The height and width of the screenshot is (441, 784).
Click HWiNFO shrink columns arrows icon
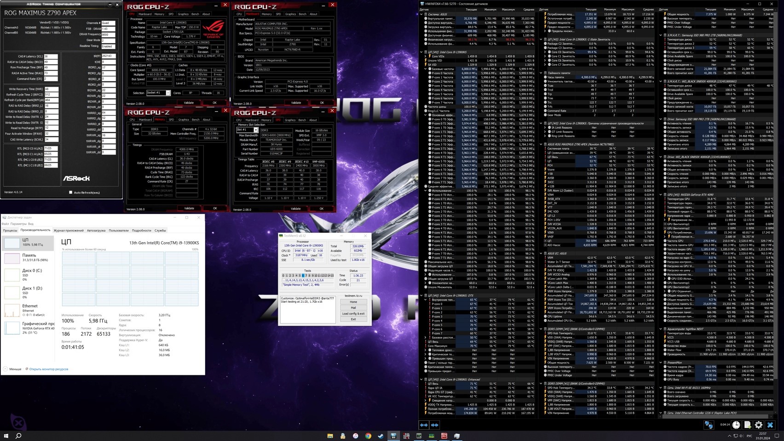pyautogui.click(x=435, y=425)
